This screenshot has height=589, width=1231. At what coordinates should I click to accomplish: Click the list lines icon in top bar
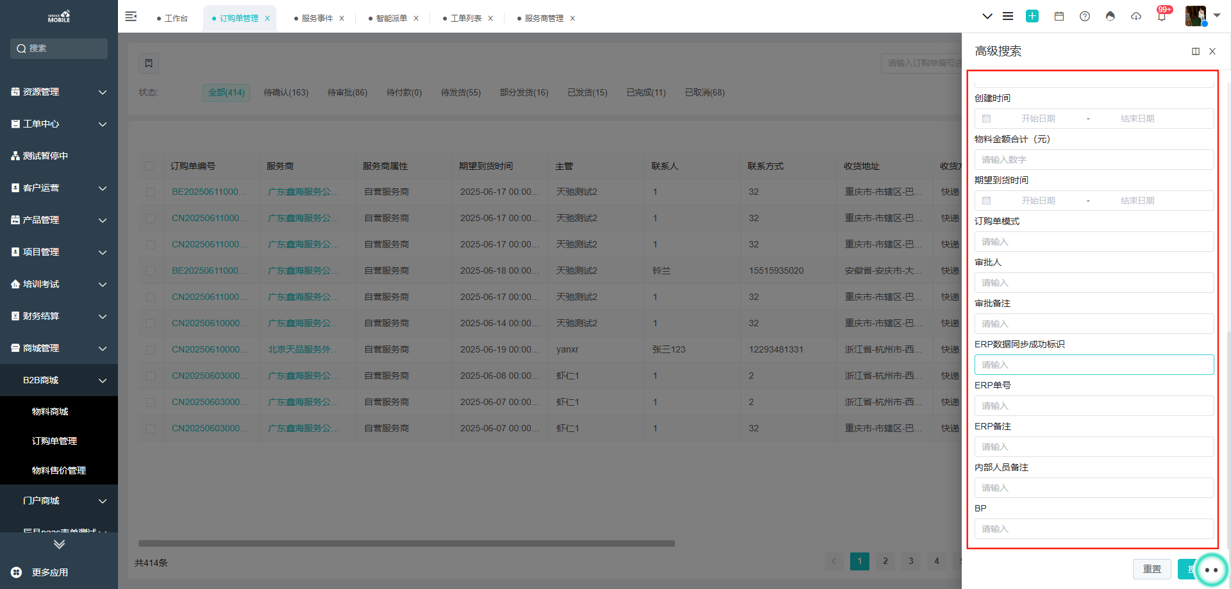(1008, 16)
